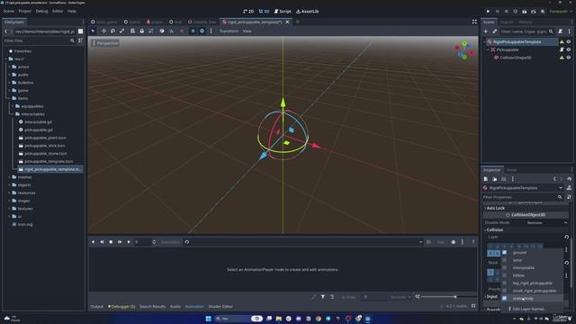Toggle visibility of Pickuppable node

[569, 49]
